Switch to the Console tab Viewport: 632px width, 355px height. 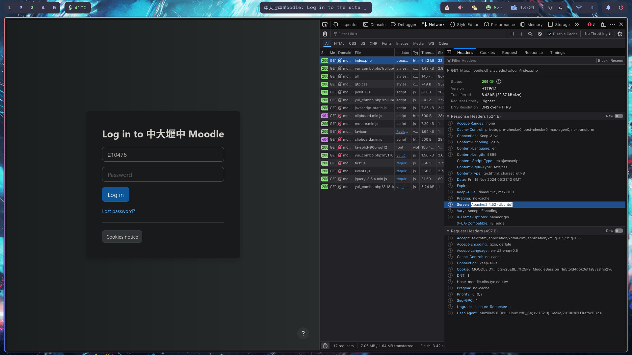click(374, 24)
